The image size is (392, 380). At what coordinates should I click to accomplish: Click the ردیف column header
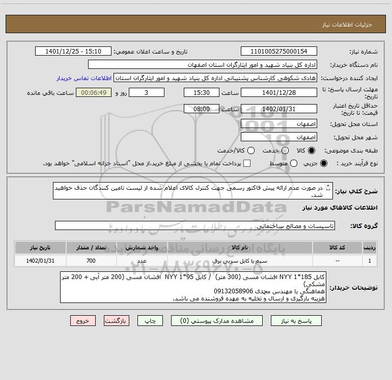point(370,247)
